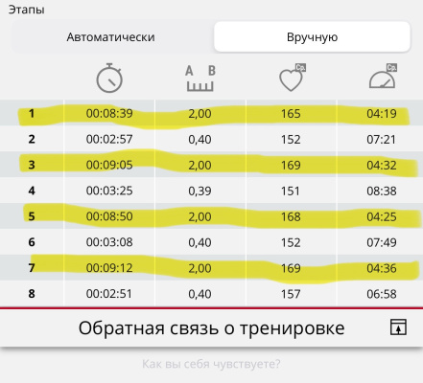Click lap 8 heart rate 157
The width and height of the screenshot is (423, 383).
click(291, 294)
